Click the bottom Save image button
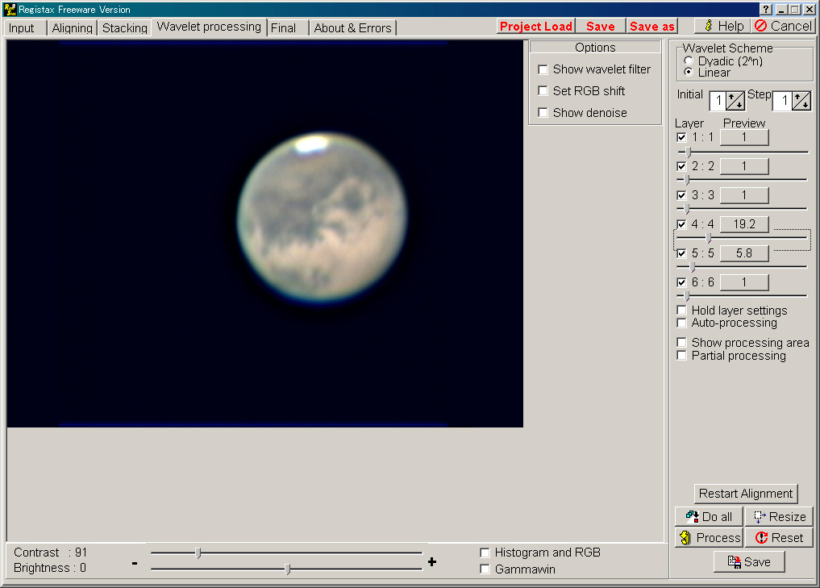 pyautogui.click(x=748, y=561)
